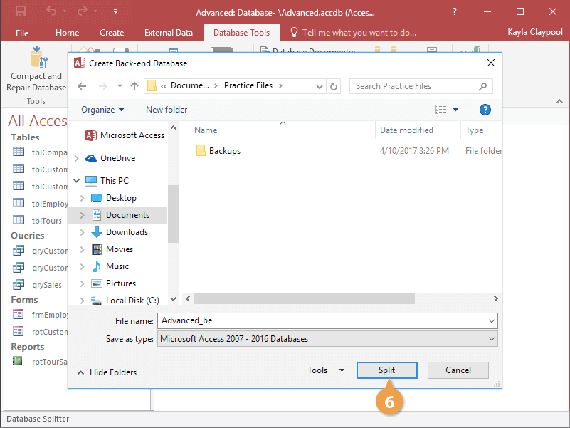570x428 pixels.
Task: Click the Redo arrow in the quick access toolbar
Action: tap(83, 11)
